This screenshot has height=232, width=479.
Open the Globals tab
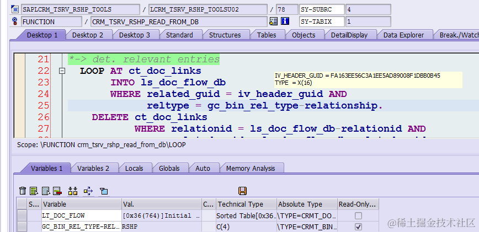(169, 168)
